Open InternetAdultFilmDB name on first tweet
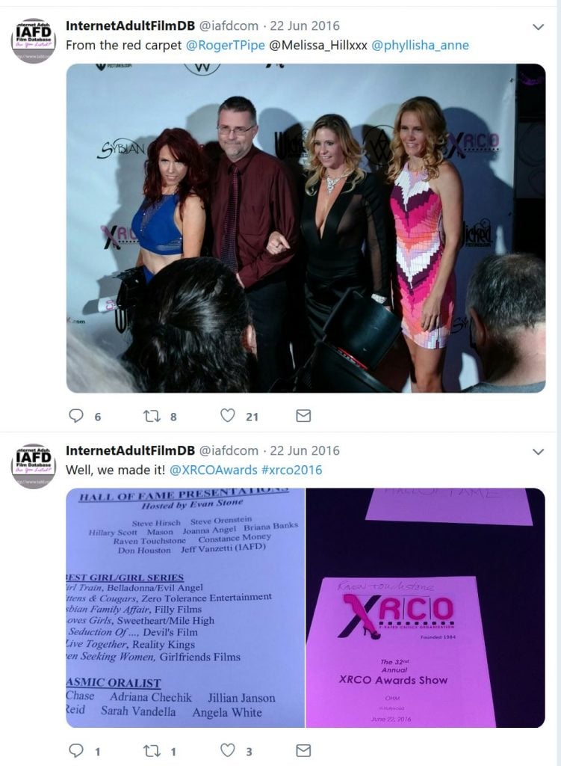The width and height of the screenshot is (561, 766). tap(130, 26)
